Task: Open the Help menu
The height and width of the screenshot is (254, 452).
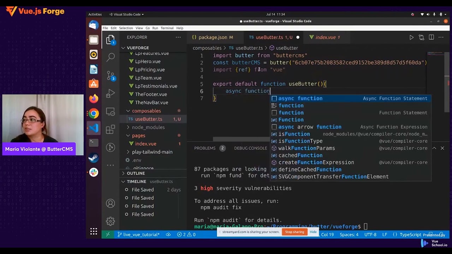Action: [x=180, y=28]
